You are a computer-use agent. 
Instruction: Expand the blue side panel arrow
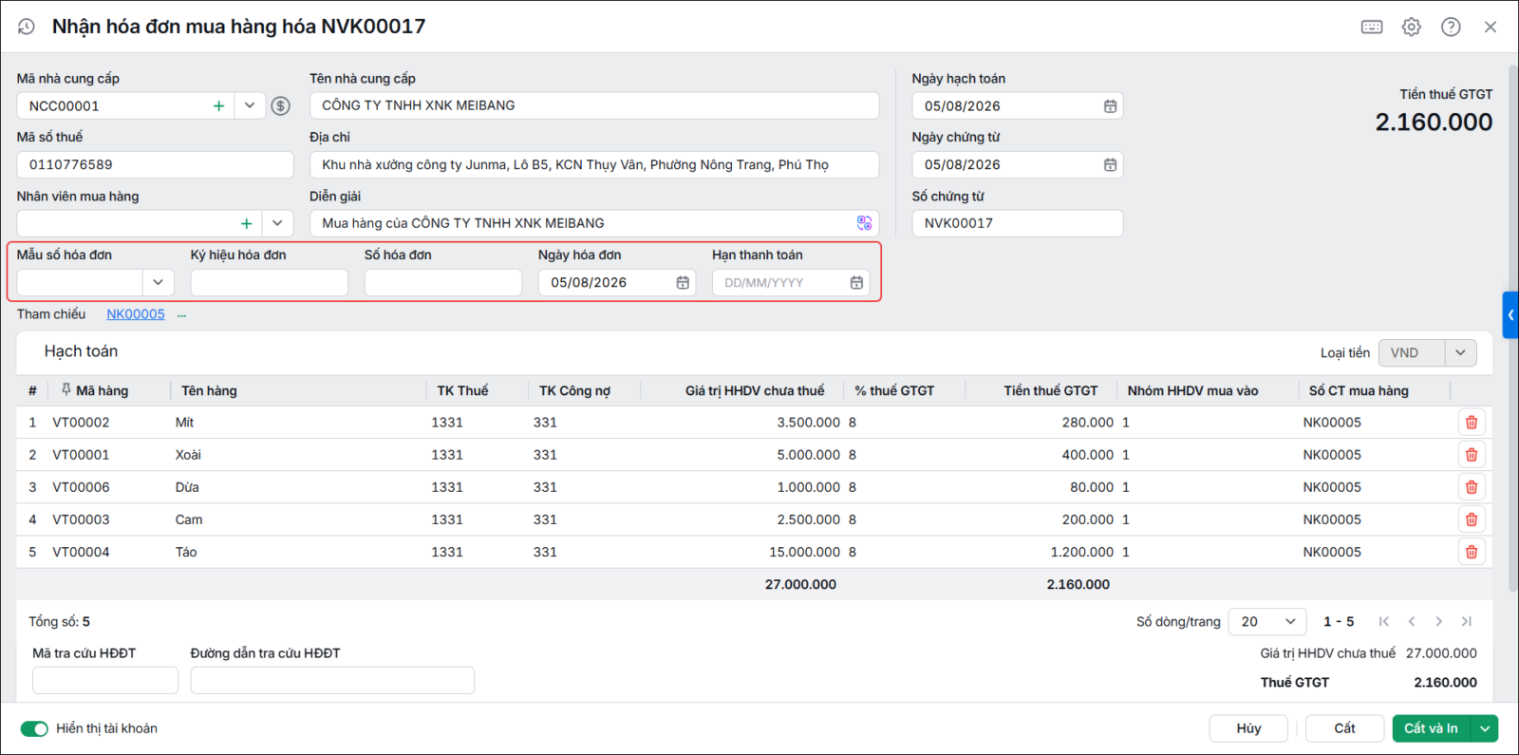(1510, 315)
